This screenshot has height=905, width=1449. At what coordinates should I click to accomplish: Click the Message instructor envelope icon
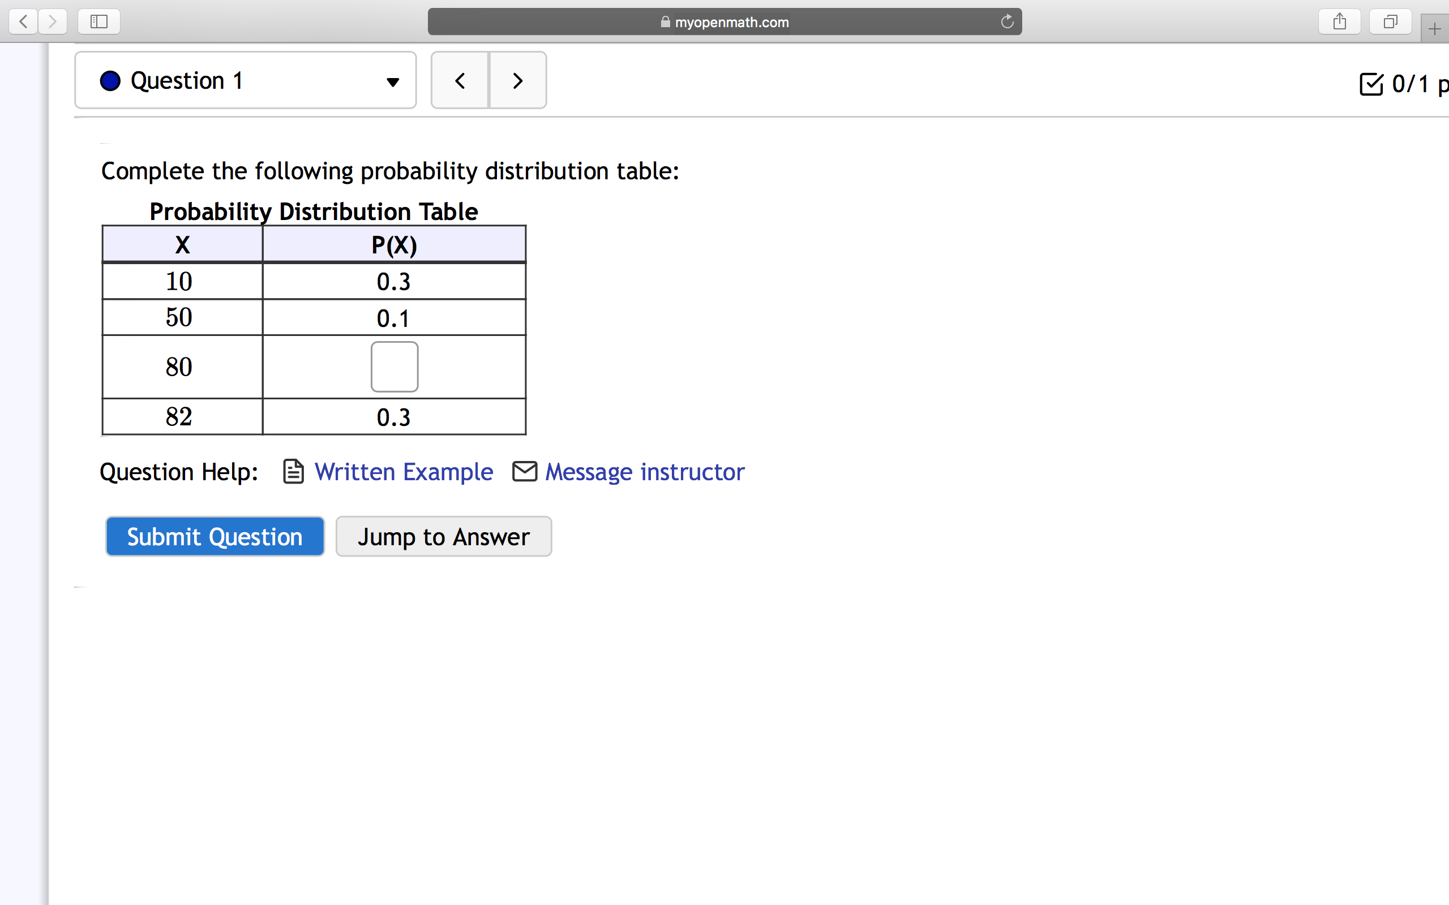524,472
